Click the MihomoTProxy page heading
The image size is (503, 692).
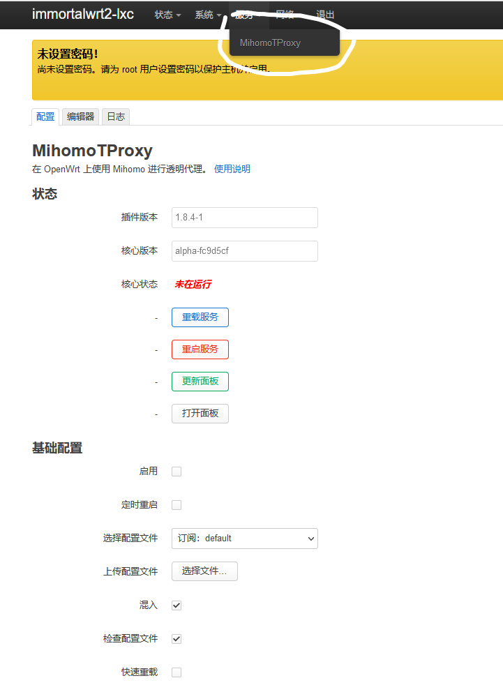92,151
